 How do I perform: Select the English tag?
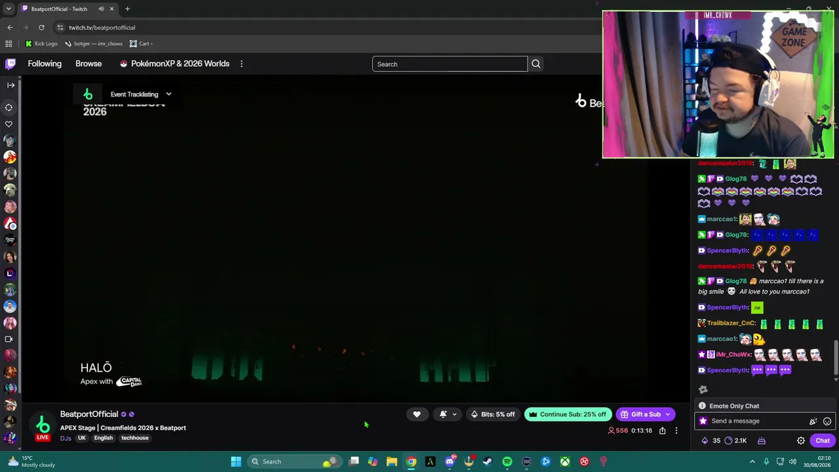pyautogui.click(x=103, y=438)
